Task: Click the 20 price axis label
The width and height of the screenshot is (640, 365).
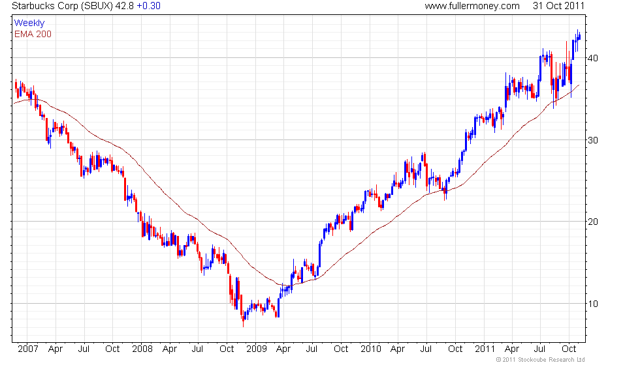Action: [x=593, y=222]
